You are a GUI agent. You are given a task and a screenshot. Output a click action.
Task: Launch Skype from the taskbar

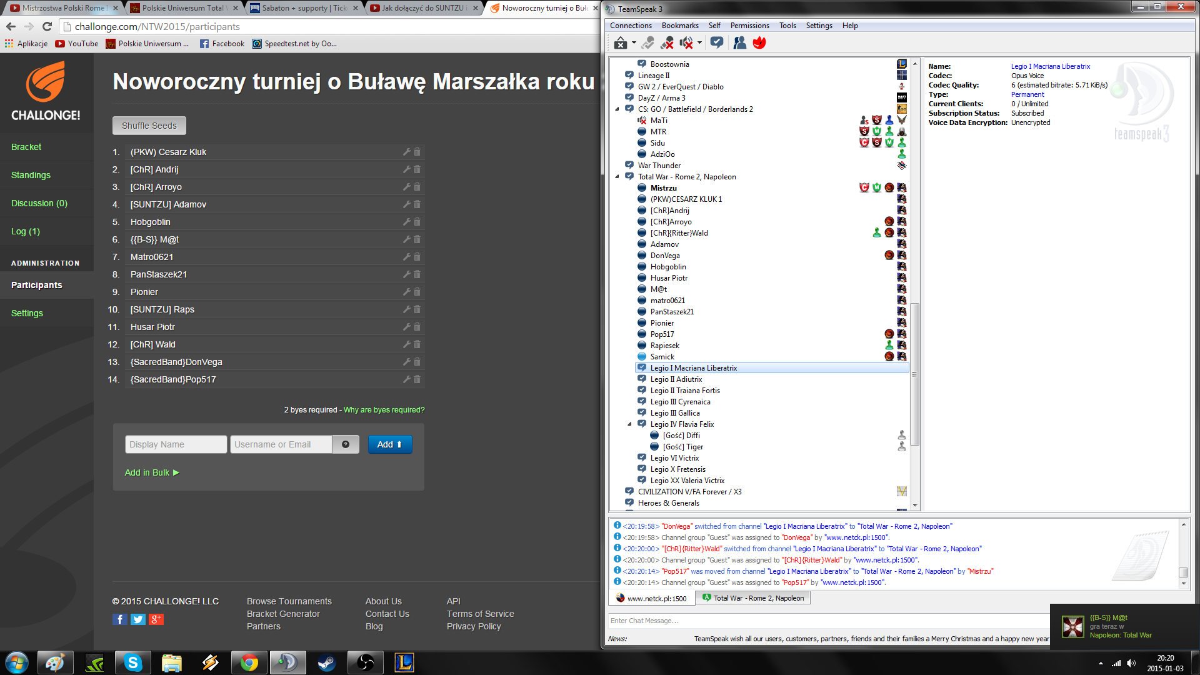pos(133,662)
